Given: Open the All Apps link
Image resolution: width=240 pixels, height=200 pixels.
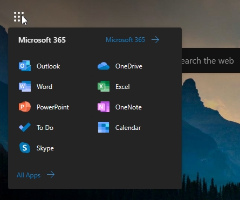Looking at the screenshot, I should pos(29,175).
